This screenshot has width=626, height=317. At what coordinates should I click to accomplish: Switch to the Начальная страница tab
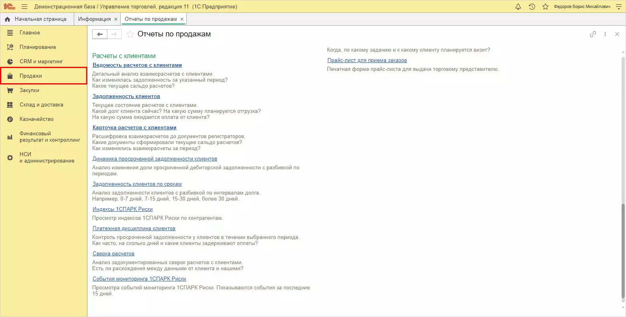(37, 19)
